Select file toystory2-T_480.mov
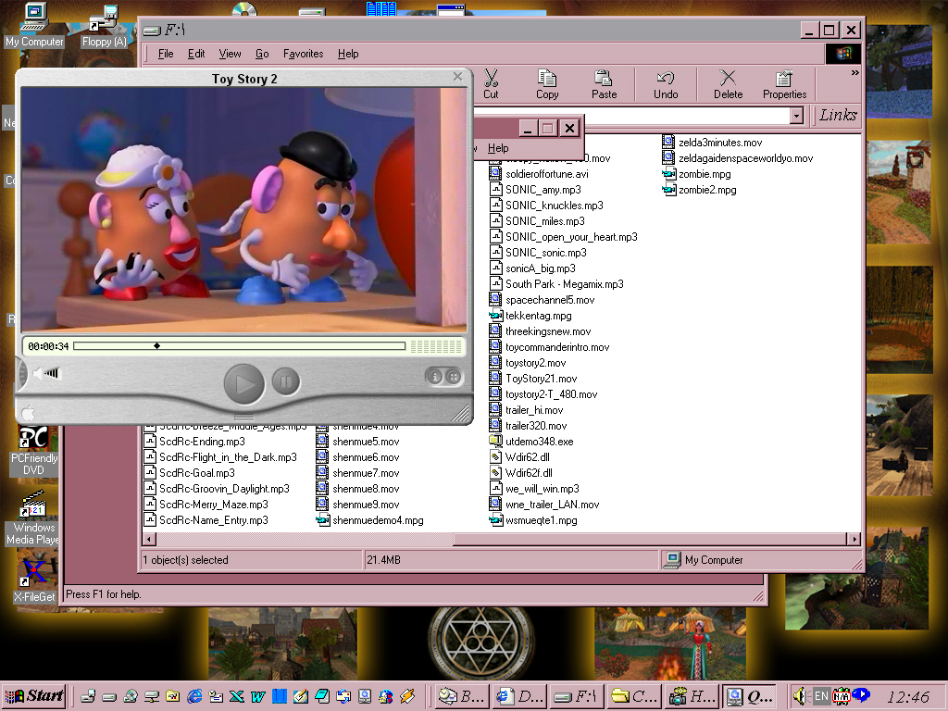Screen dimensions: 948x711 [x=543, y=394]
